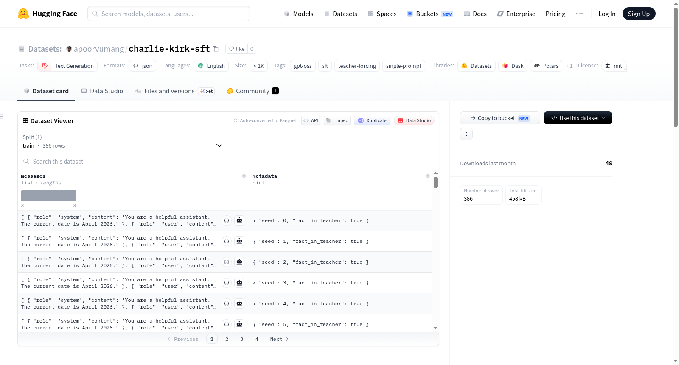This screenshot has height=365, width=679.
Task: Open chat view robot icon for seed 2 row
Action: click(x=239, y=262)
